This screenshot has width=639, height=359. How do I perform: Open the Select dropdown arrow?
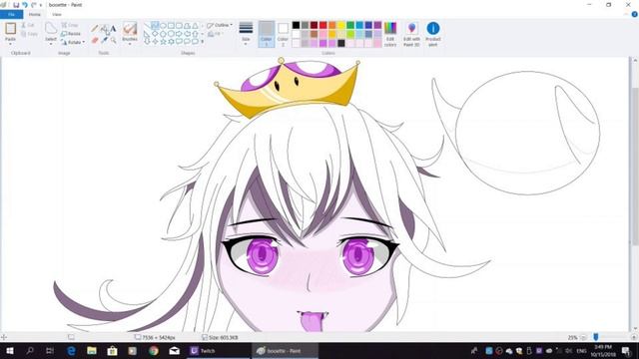[51, 43]
